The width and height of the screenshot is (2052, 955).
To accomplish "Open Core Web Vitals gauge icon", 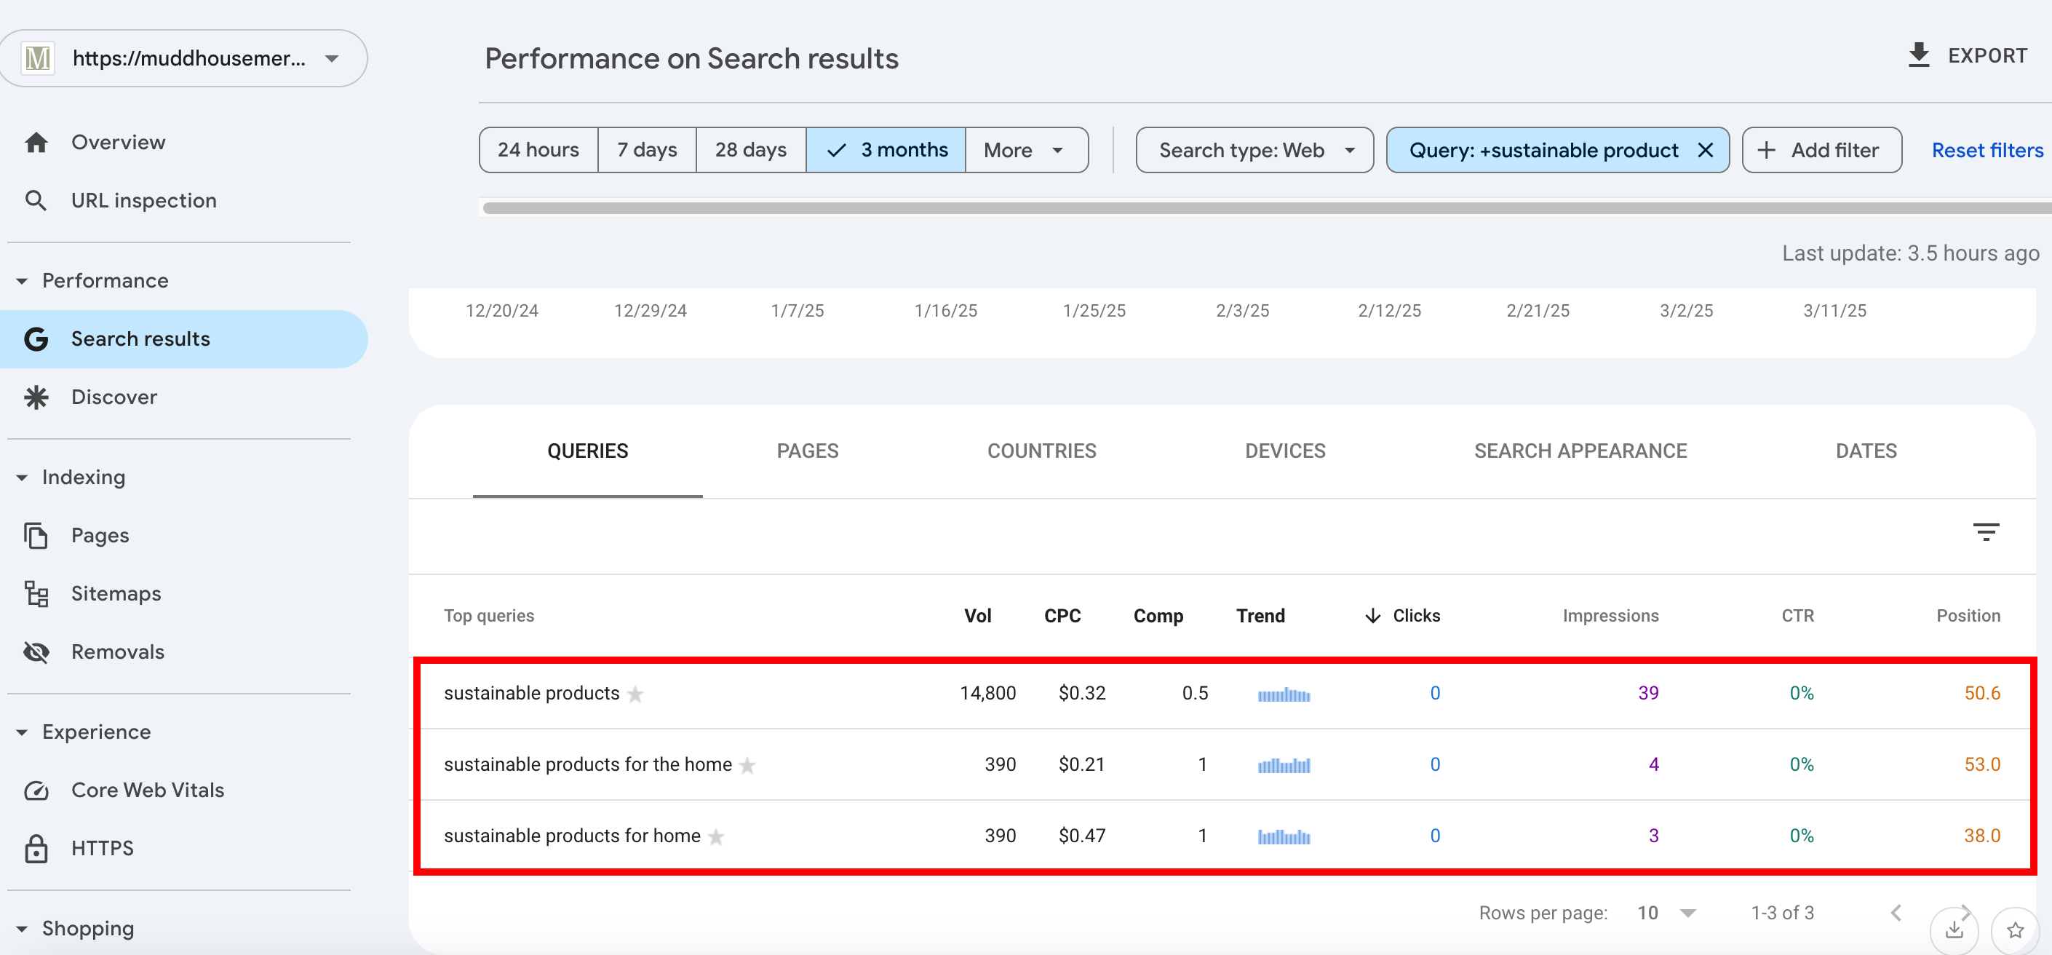I will point(36,790).
